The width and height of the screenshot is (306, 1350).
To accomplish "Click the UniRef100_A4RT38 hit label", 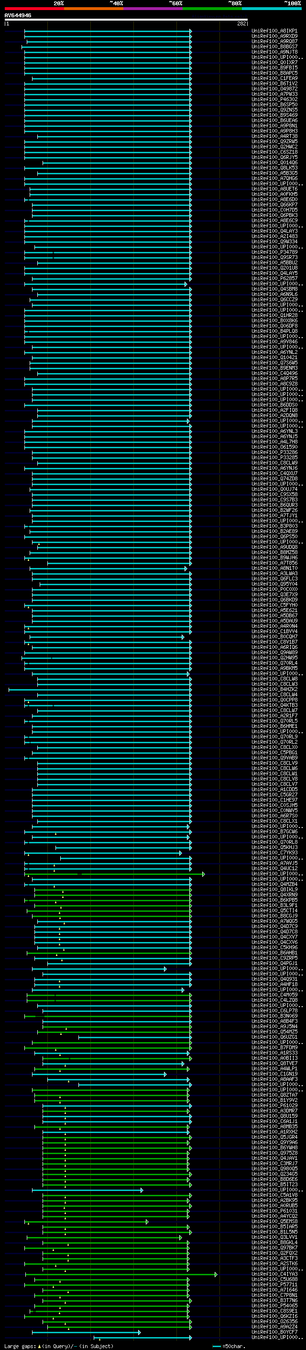I will (x=274, y=136).
